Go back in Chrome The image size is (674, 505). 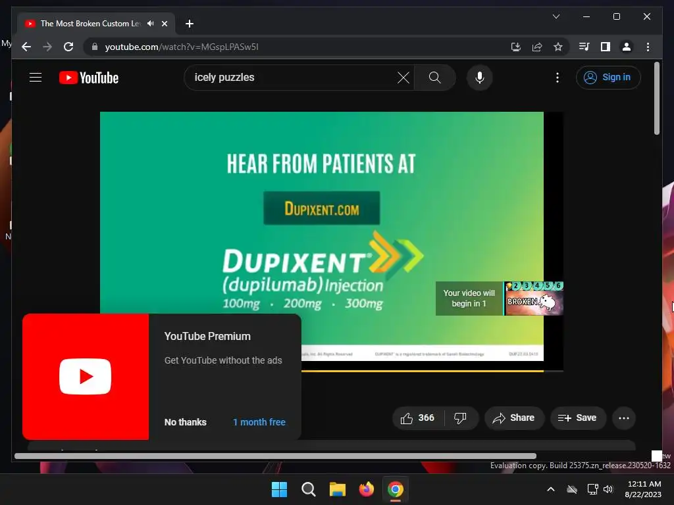coord(26,47)
